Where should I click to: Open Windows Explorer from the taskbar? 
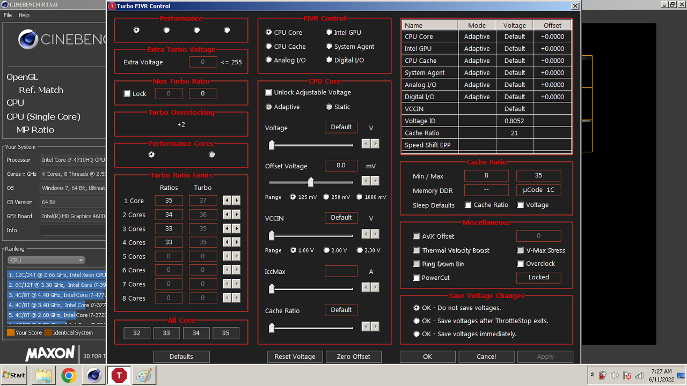click(43, 375)
